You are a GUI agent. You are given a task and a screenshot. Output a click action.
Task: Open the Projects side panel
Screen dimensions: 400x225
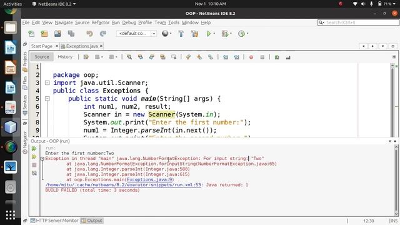tap(25, 61)
